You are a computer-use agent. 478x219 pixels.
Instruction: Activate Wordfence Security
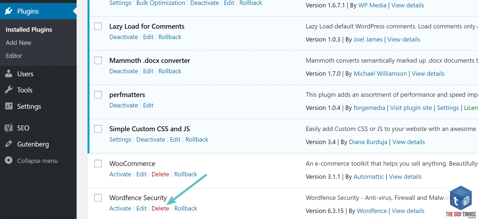click(120, 208)
